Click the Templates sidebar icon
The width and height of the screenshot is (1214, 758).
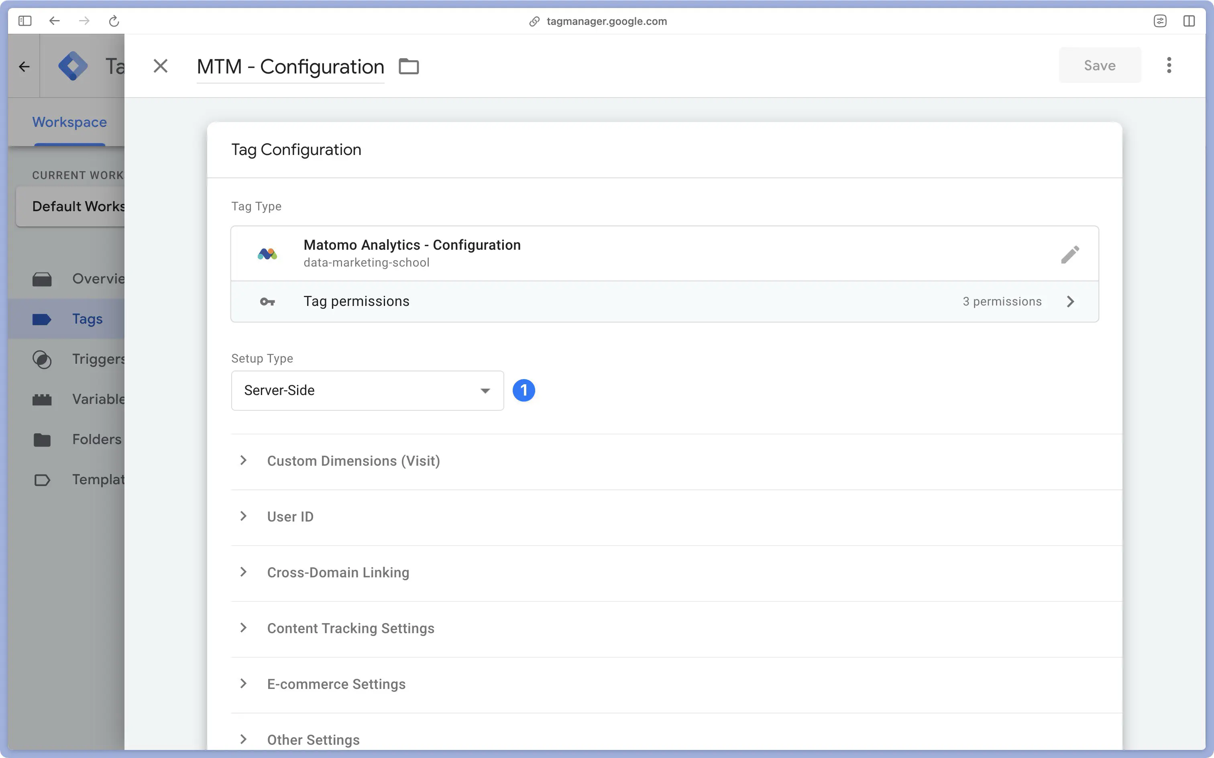point(42,480)
